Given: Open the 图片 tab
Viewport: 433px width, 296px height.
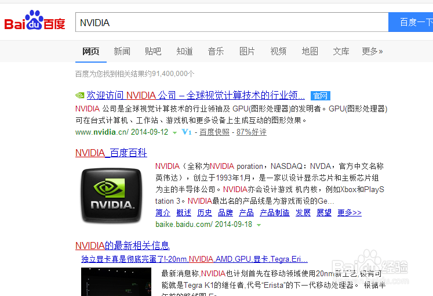Looking at the screenshot, I should tap(247, 52).
